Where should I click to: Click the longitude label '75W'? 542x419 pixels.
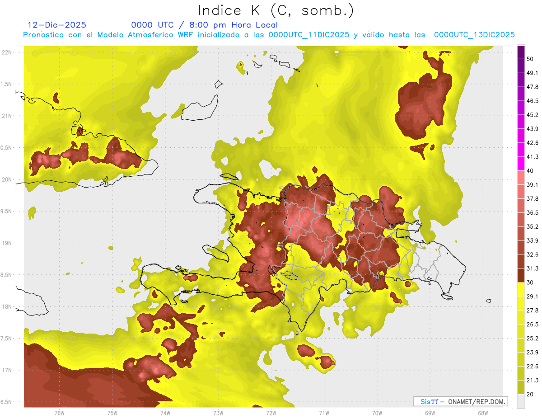(x=112, y=413)
